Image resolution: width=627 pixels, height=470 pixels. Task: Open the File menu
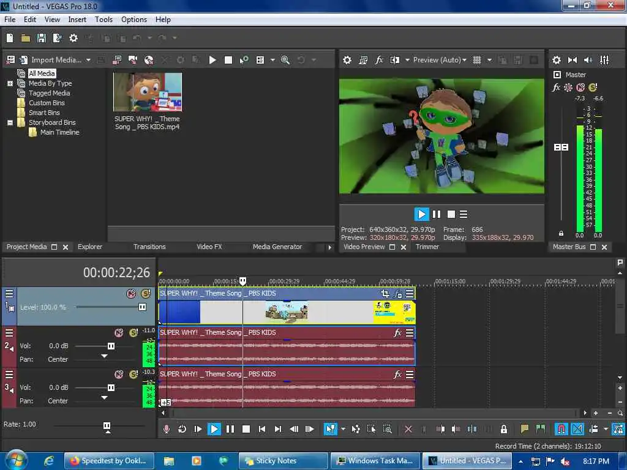pyautogui.click(x=10, y=20)
